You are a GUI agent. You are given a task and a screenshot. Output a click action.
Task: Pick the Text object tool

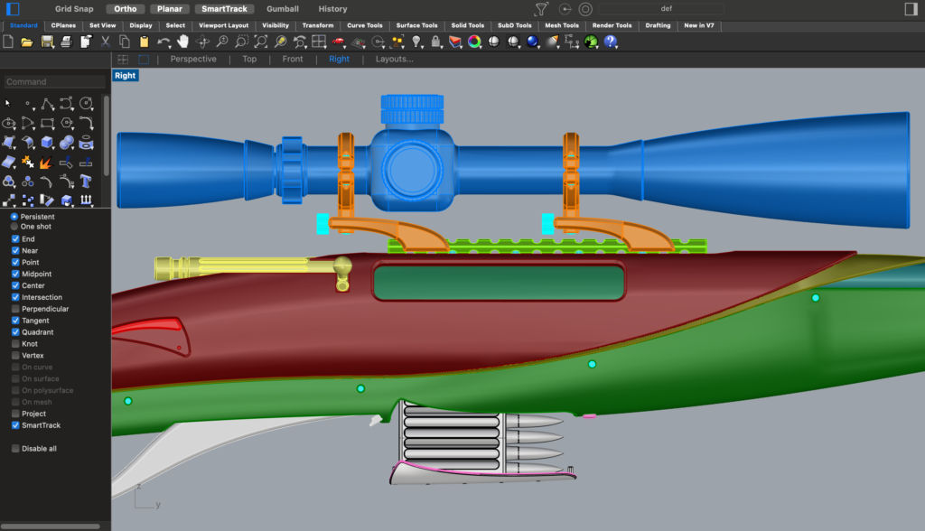[x=87, y=182]
